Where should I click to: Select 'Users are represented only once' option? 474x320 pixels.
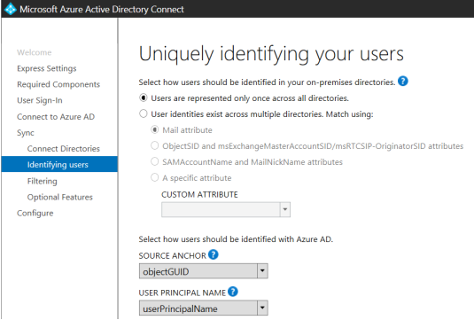click(143, 98)
